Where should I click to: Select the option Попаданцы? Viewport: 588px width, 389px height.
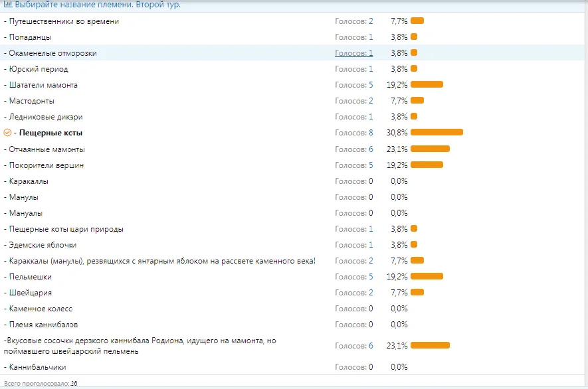[x=30, y=37]
